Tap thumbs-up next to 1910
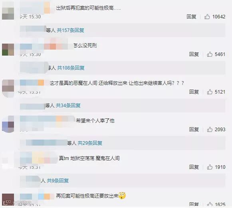 210,167
